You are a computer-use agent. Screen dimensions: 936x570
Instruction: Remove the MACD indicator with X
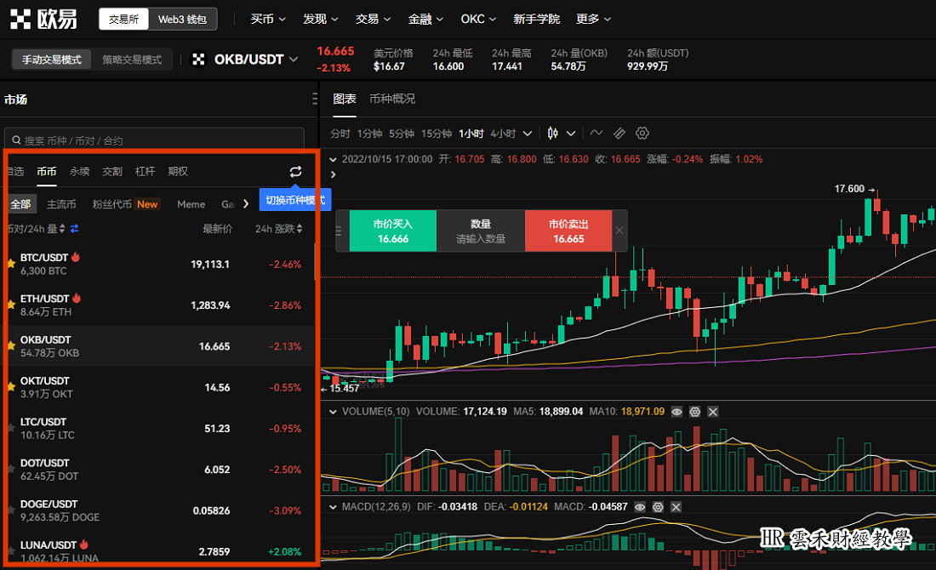[x=676, y=507]
